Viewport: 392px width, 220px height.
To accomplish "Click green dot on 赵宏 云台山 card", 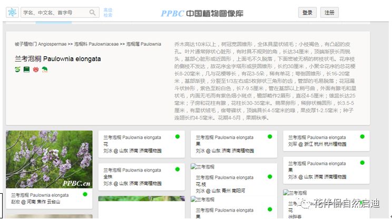I will [x=85, y=194].
